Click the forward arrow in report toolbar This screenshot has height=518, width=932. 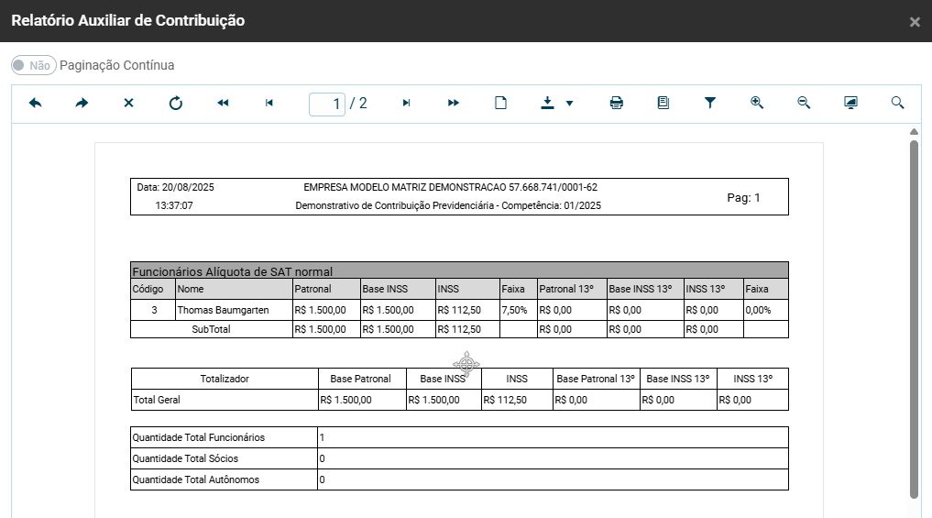pyautogui.click(x=82, y=104)
